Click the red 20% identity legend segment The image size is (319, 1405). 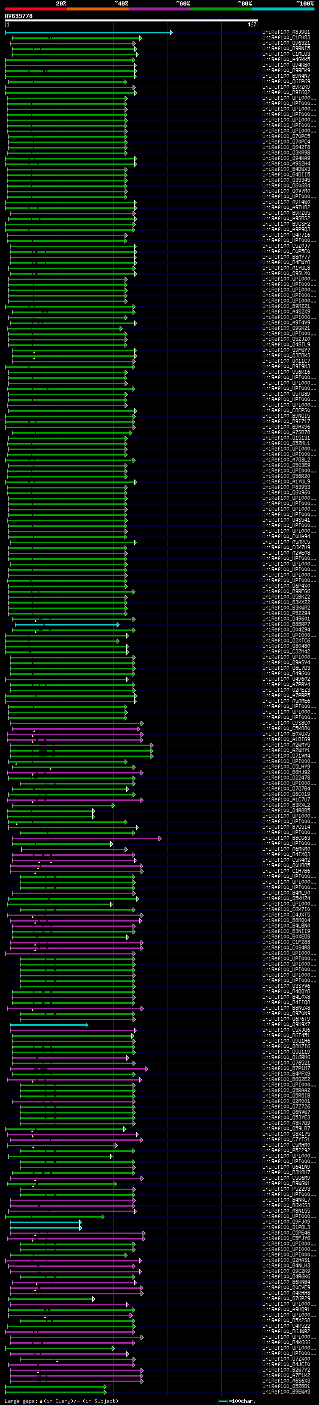click(35, 9)
